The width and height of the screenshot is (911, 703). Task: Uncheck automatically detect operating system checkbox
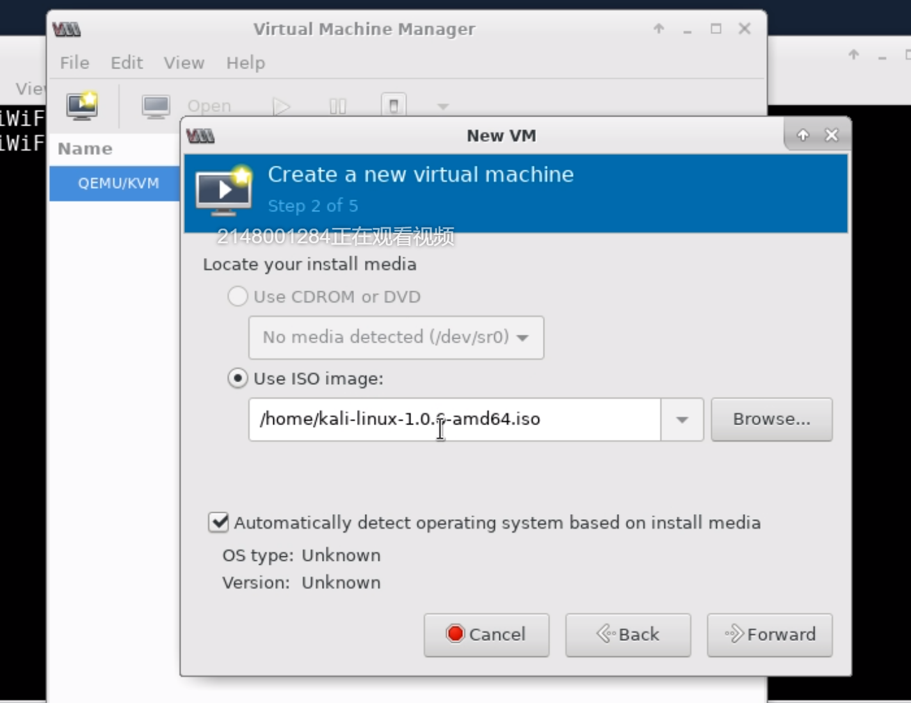[x=218, y=522]
